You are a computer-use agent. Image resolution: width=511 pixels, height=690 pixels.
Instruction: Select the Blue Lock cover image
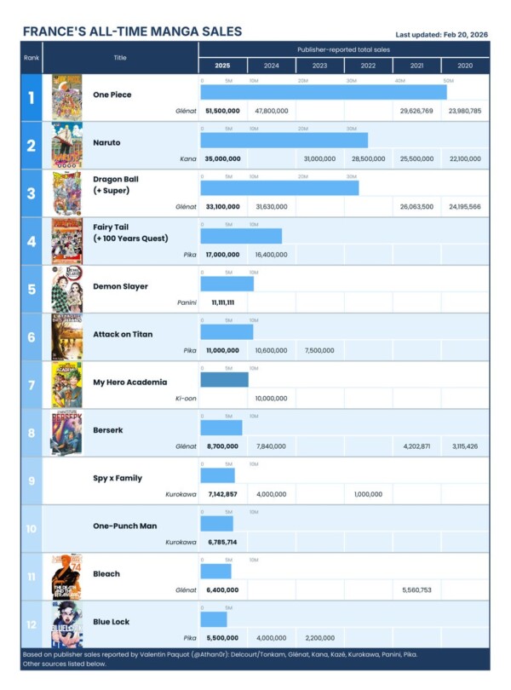tap(66, 625)
